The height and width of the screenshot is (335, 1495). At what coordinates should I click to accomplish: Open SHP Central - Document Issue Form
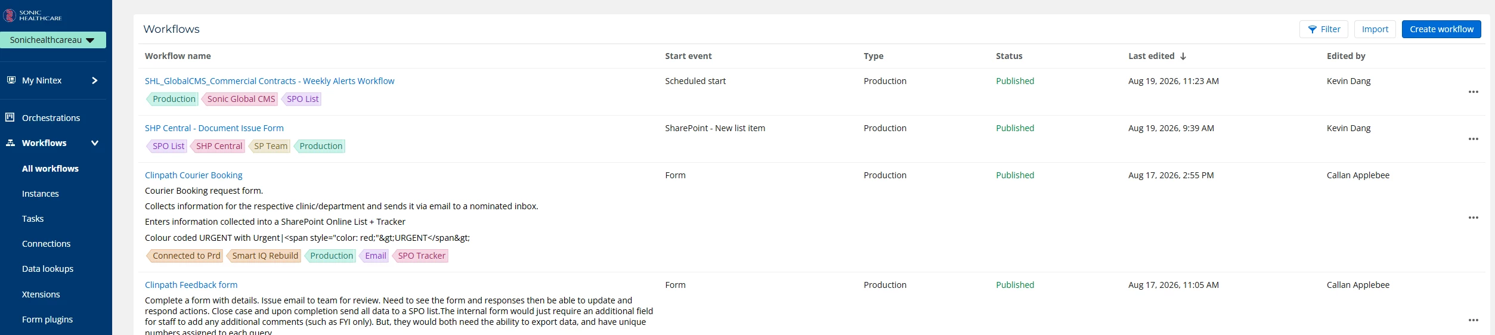coord(214,128)
